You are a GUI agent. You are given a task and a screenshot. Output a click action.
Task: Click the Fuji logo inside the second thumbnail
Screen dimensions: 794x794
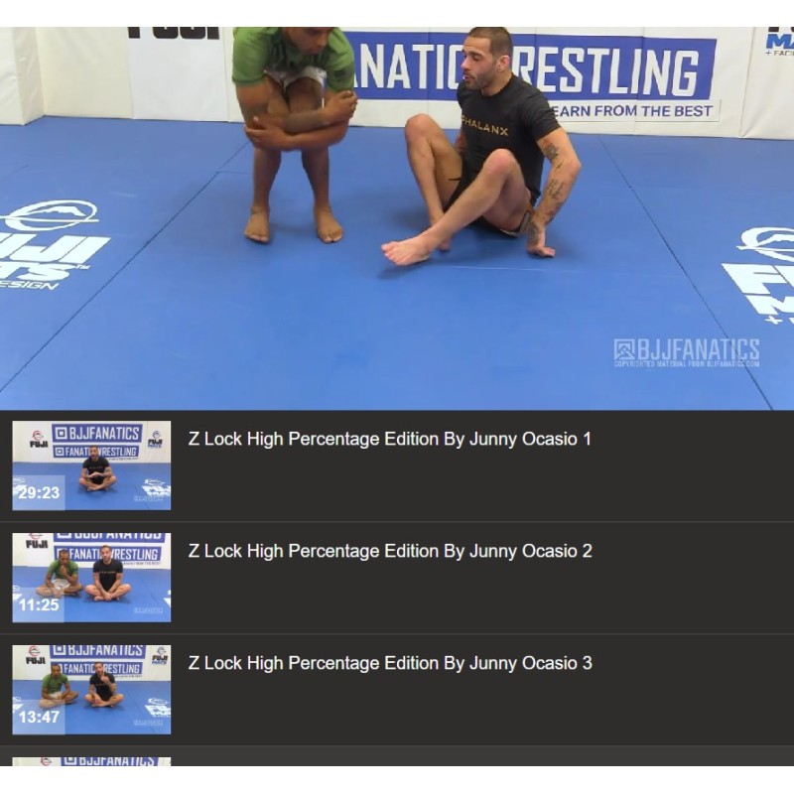coord(37,541)
